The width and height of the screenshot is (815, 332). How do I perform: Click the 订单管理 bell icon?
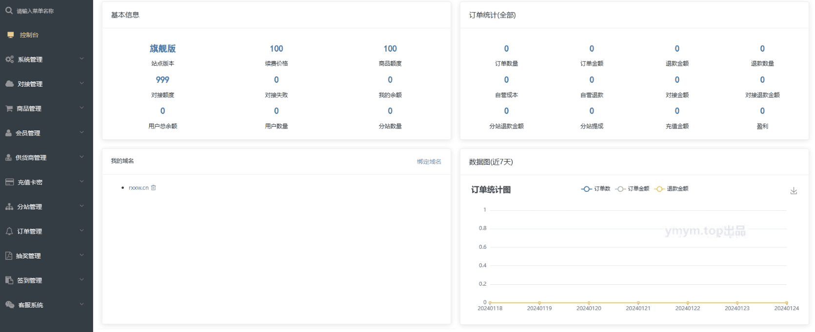[9, 231]
